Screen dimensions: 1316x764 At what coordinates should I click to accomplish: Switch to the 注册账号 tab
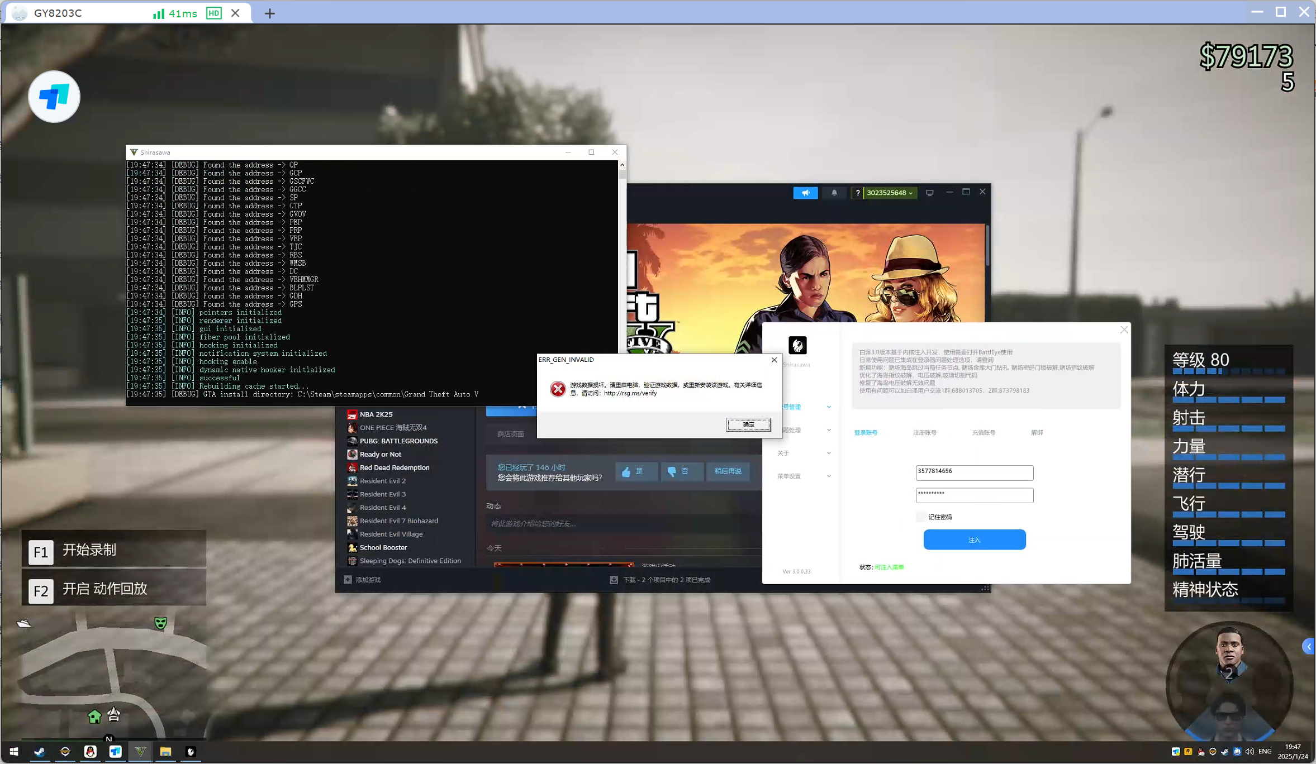click(x=924, y=433)
